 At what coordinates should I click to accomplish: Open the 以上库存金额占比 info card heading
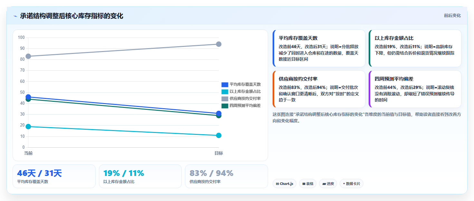[394, 38]
